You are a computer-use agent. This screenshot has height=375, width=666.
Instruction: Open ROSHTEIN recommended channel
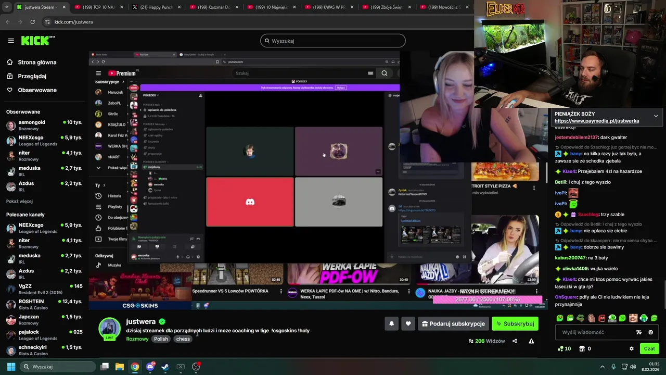[x=44, y=304]
